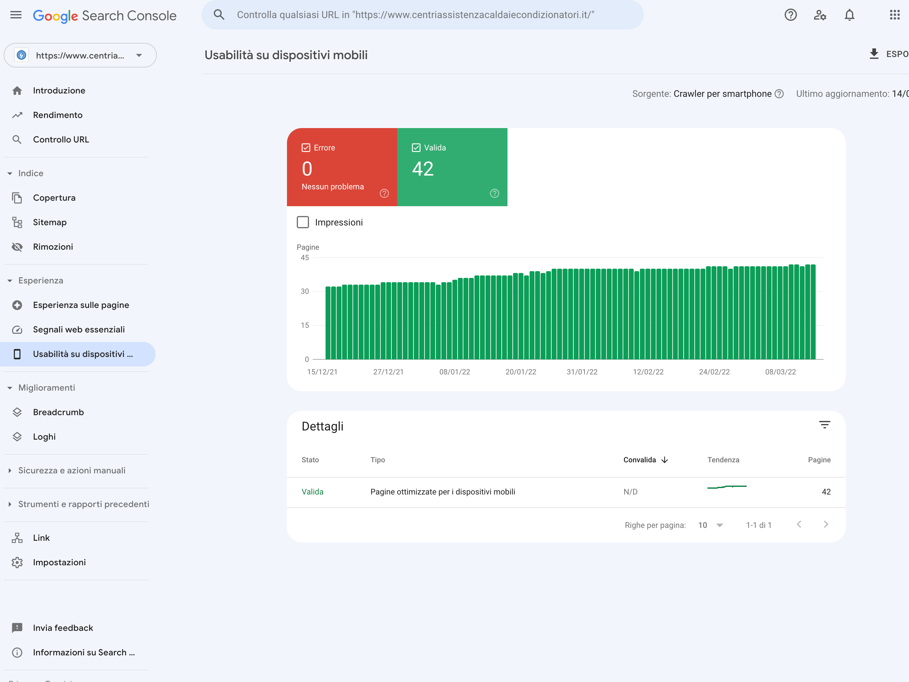Click the ESPORTA button text

[897, 54]
